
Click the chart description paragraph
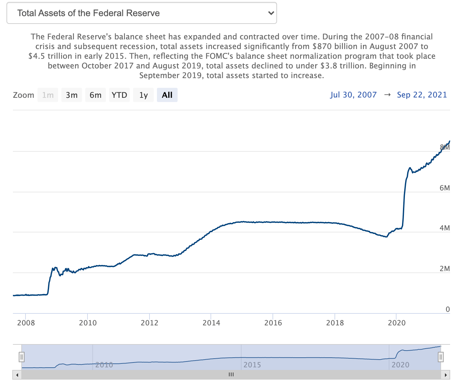(x=232, y=56)
